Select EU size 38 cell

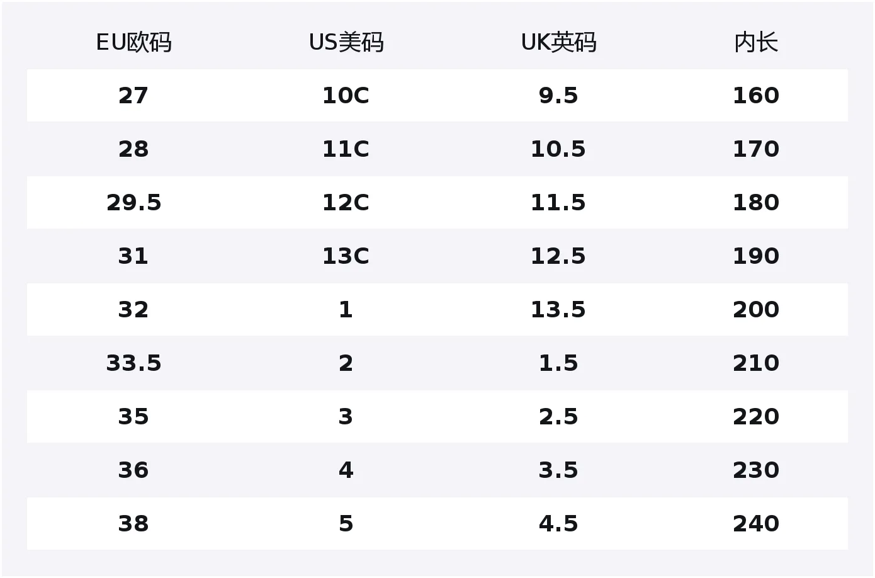pyautogui.click(x=133, y=524)
